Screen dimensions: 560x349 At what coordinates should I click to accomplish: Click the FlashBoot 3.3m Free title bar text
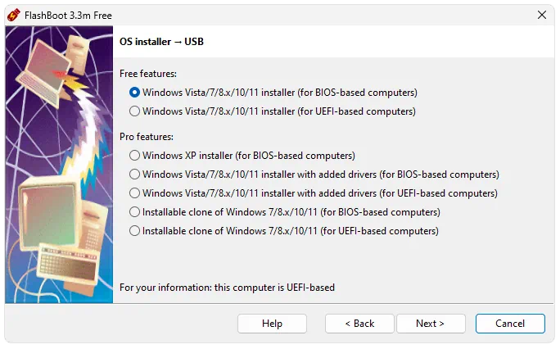(68, 16)
